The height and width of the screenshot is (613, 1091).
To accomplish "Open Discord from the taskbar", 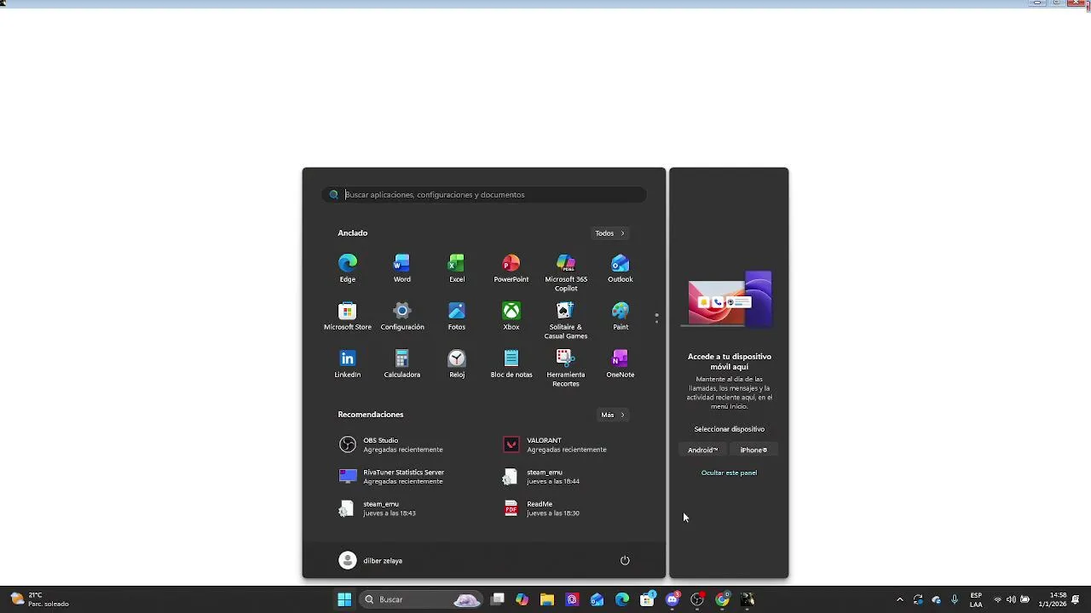I will [x=672, y=599].
